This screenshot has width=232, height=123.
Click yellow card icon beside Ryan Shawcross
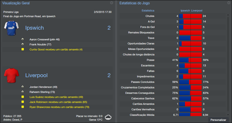click(x=23, y=107)
